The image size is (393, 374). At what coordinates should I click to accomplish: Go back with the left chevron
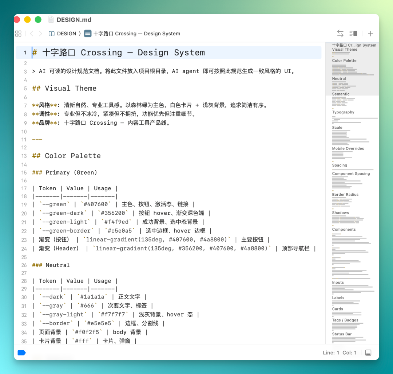pyautogui.click(x=32, y=34)
